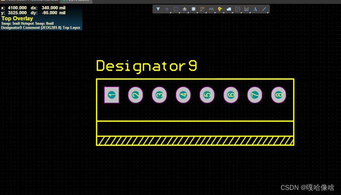Select round pad 8 of connector
This screenshot has height=195, width=341.
click(279, 95)
